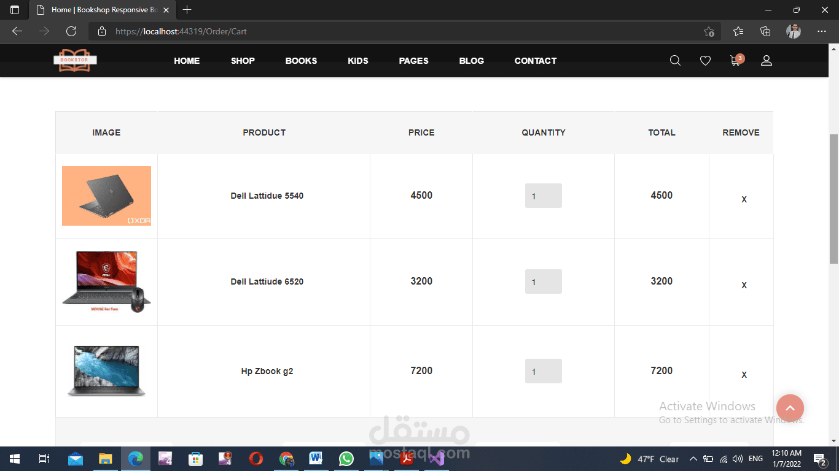This screenshot has height=471, width=839.
Task: Remove Dell Lattiude 6520 from cart
Action: pyautogui.click(x=744, y=285)
